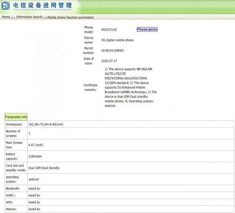This screenshot has height=213, width=235.
Task: Click the WAPI row label
Action: 11,195
